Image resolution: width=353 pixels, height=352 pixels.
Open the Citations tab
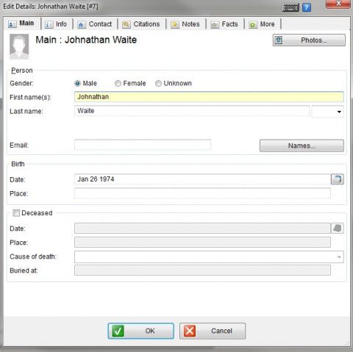click(141, 24)
